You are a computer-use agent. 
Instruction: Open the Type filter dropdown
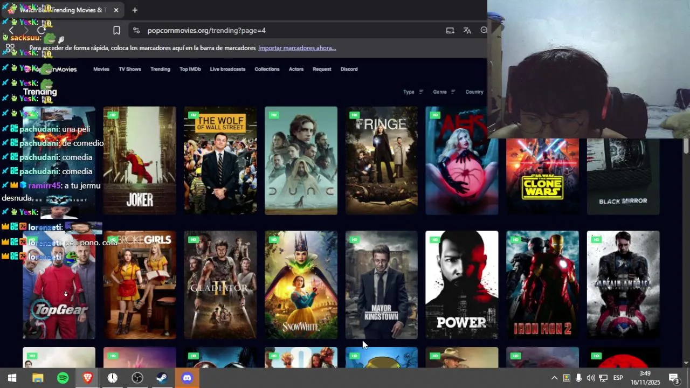[x=413, y=92]
